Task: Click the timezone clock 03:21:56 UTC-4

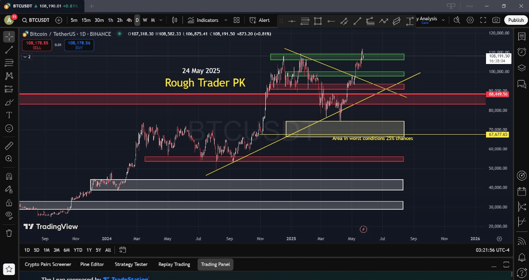Action: (492, 250)
